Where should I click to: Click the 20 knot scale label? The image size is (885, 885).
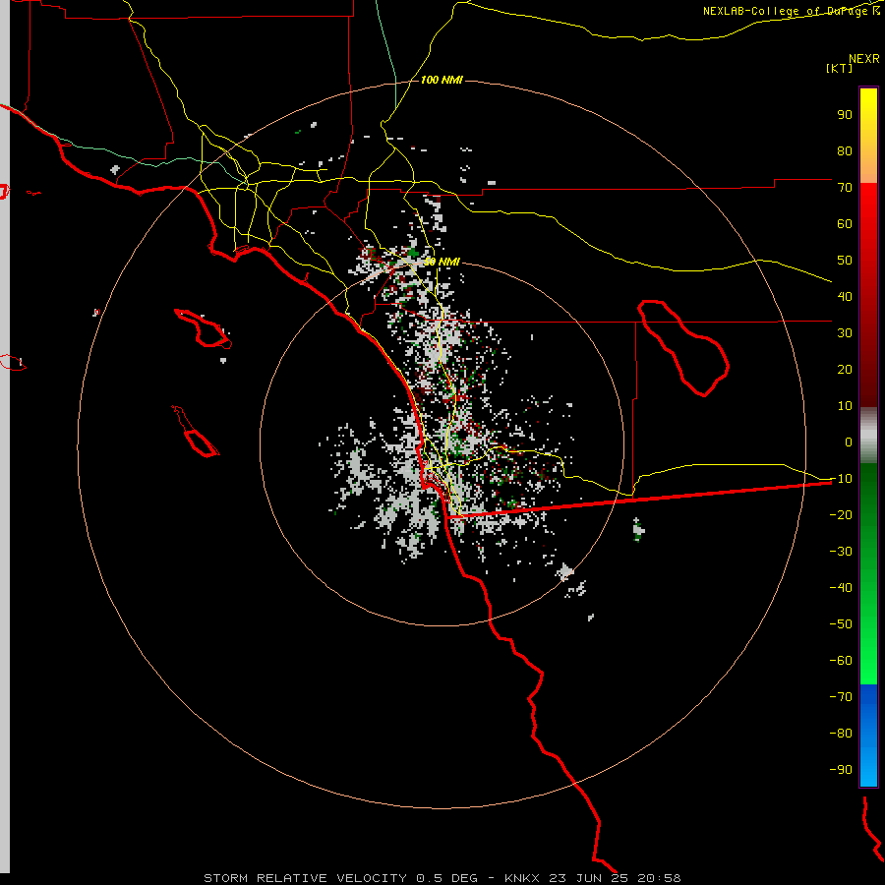coord(845,369)
